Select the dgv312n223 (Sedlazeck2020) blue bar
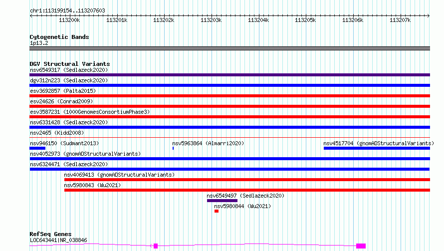 tap(229, 85)
